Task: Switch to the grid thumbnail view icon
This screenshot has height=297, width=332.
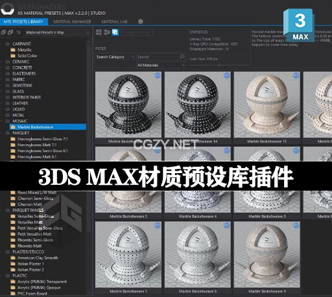Action: coord(99,32)
